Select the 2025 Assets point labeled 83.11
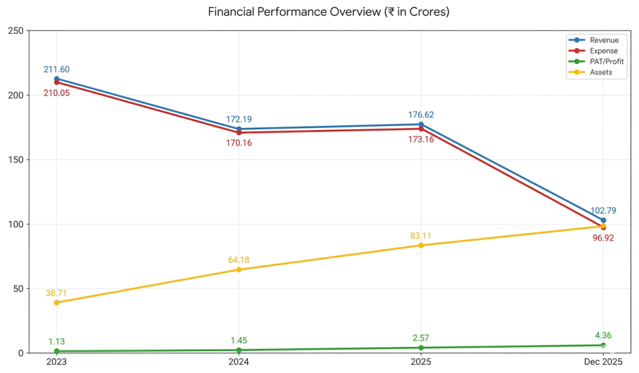This screenshot has height=373, width=639. [421, 246]
